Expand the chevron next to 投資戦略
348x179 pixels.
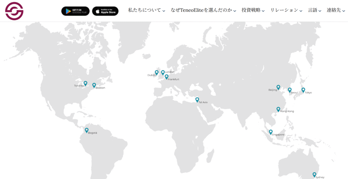point(263,11)
